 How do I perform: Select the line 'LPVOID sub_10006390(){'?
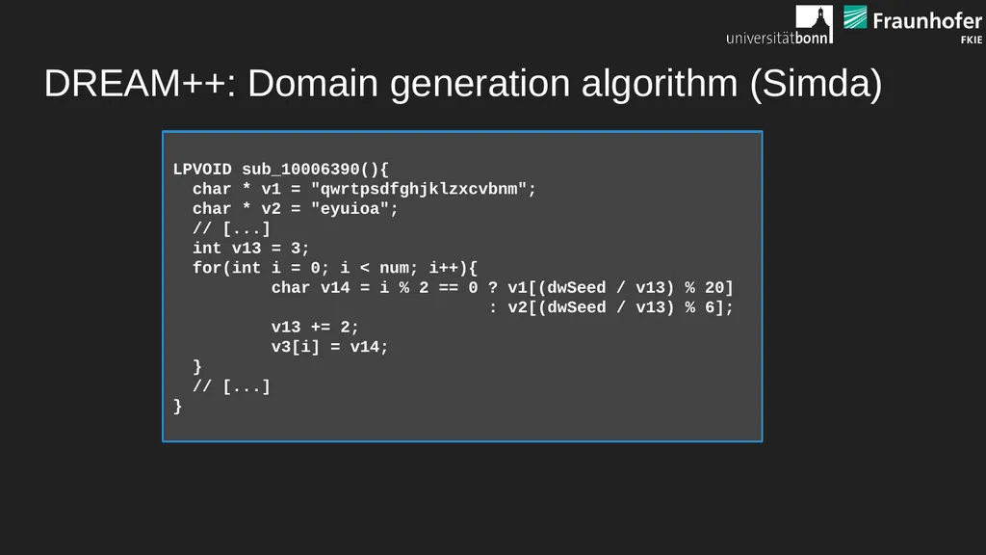pos(281,170)
